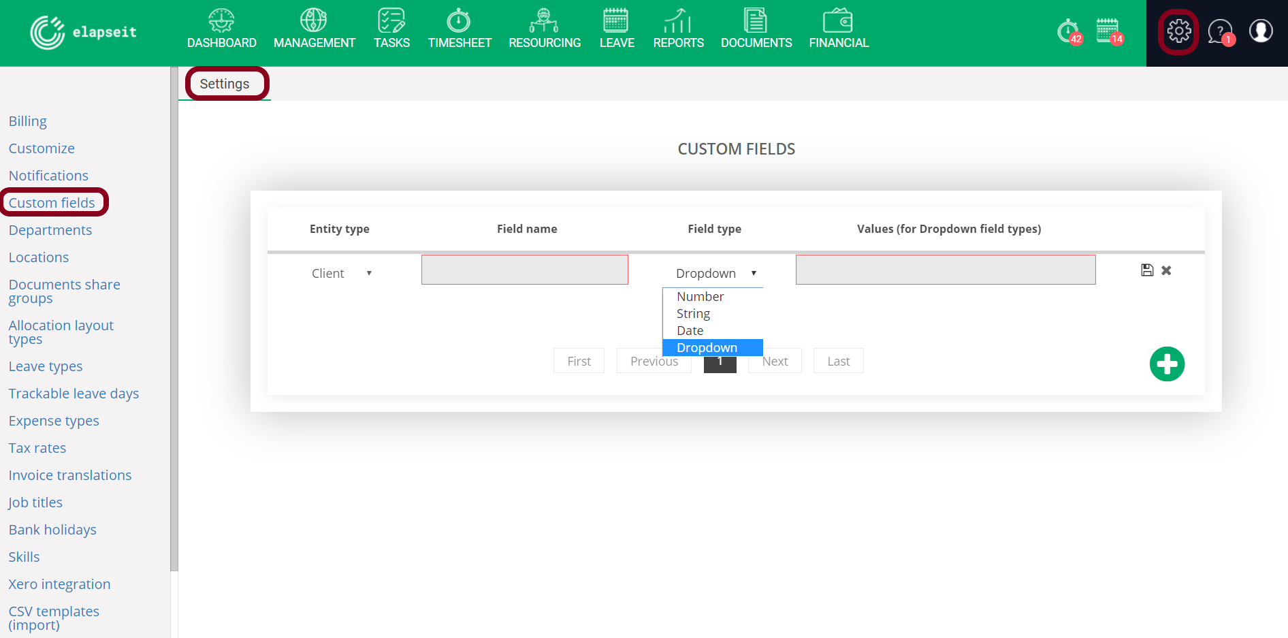This screenshot has height=638, width=1288.
Task: Open the Documents icon
Action: [756, 21]
